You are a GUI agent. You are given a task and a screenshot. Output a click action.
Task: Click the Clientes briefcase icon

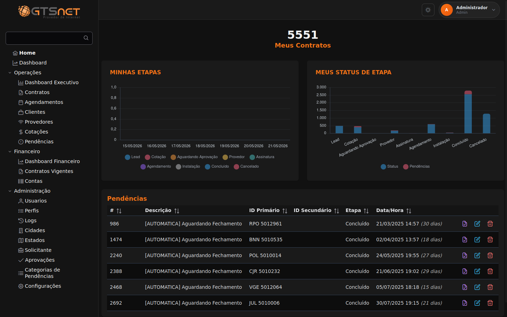(x=21, y=112)
